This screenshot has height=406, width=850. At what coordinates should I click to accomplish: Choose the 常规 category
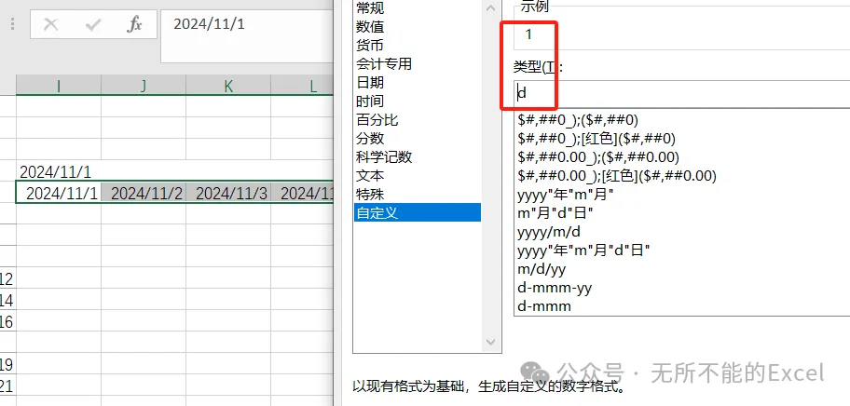coord(417,8)
